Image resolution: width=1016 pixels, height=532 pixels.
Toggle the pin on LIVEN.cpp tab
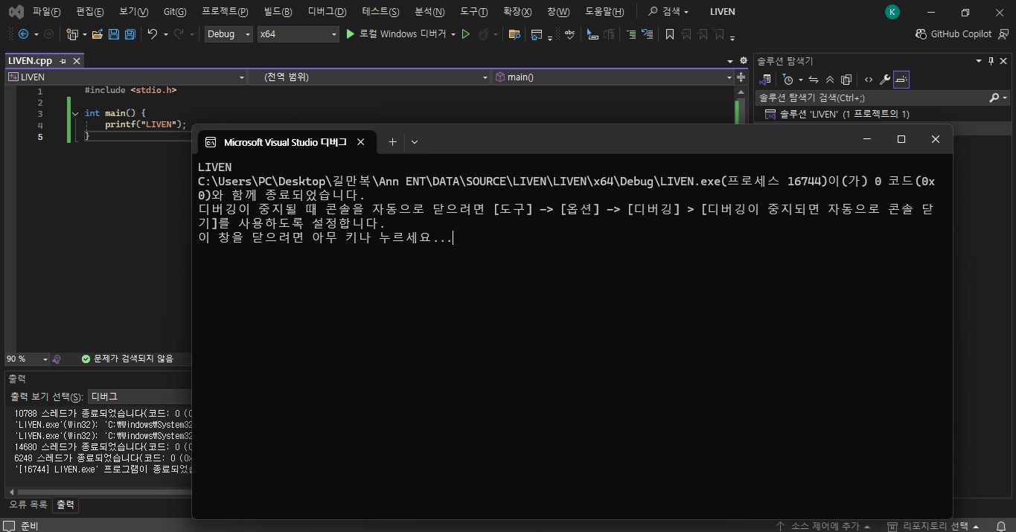[x=63, y=61]
